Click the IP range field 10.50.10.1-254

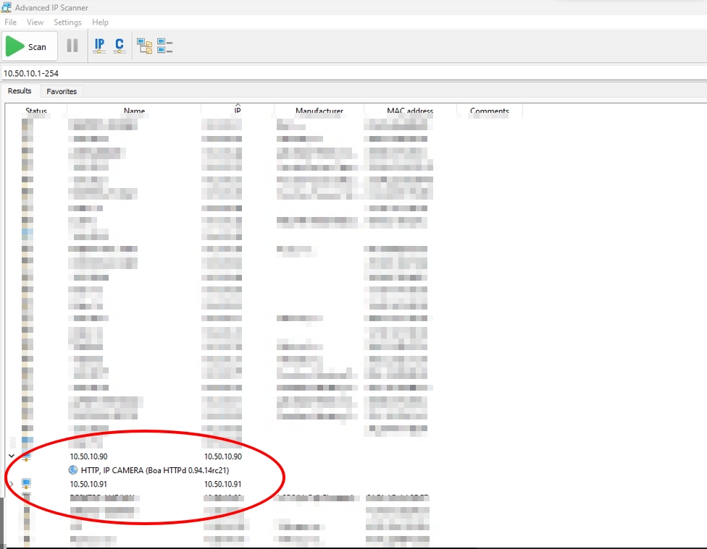coord(353,73)
